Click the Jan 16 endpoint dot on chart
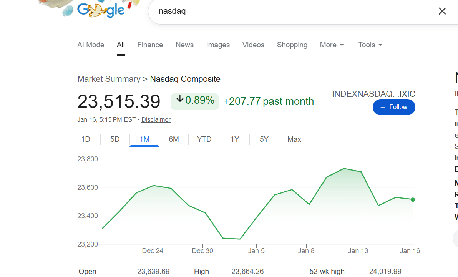Image resolution: width=458 pixels, height=277 pixels. pos(413,200)
